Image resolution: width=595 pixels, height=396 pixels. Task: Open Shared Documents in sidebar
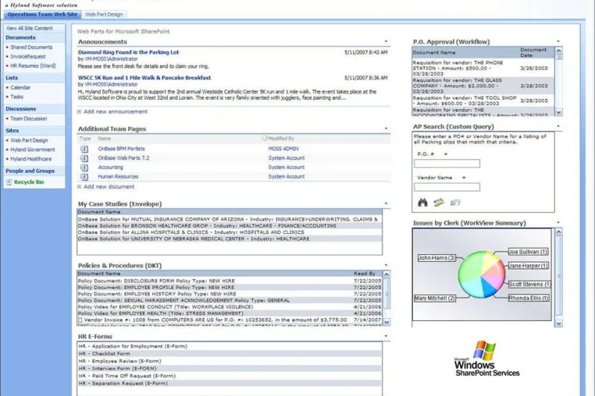31,48
